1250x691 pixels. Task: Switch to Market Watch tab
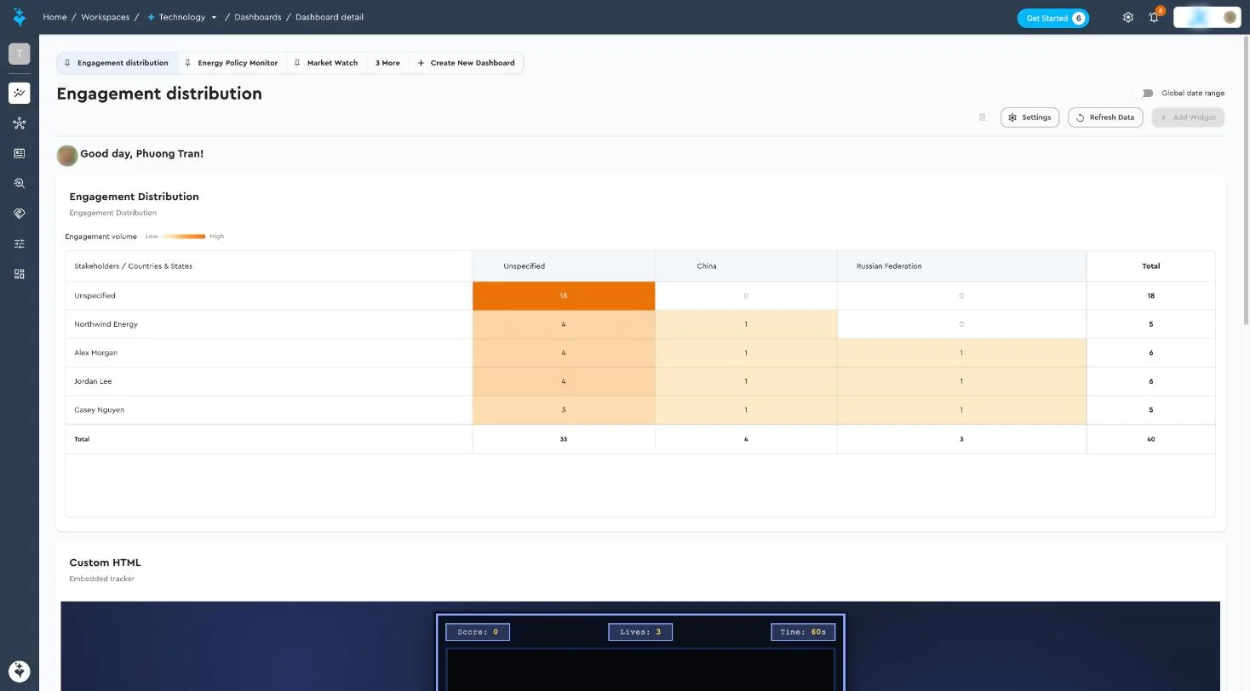(326, 63)
